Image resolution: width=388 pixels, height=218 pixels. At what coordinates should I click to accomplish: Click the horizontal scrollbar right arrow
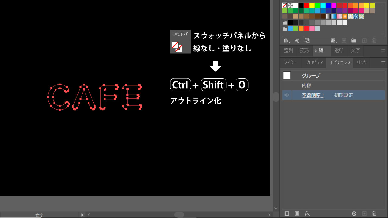point(269,215)
